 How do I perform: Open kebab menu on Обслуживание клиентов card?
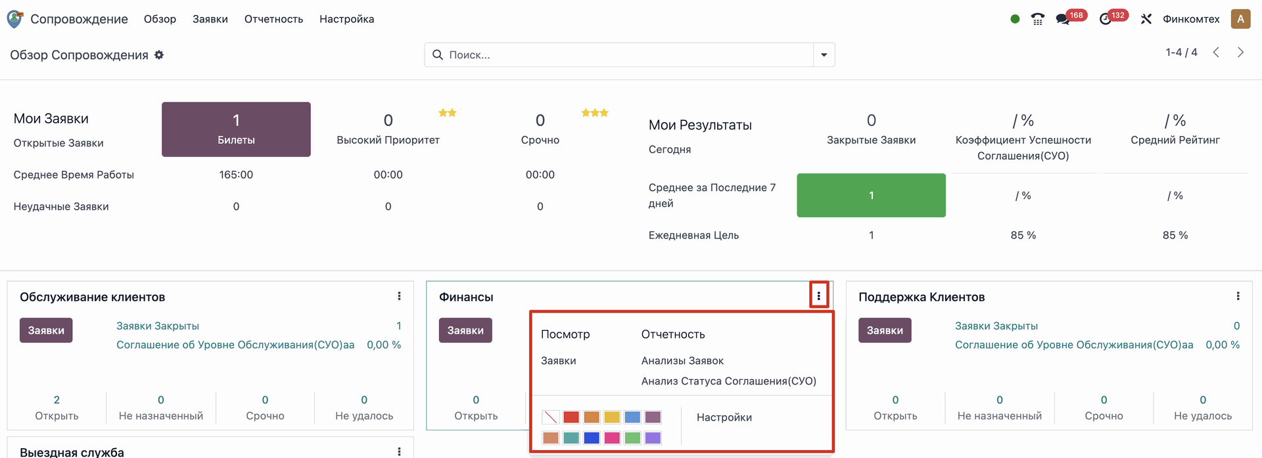(x=399, y=296)
